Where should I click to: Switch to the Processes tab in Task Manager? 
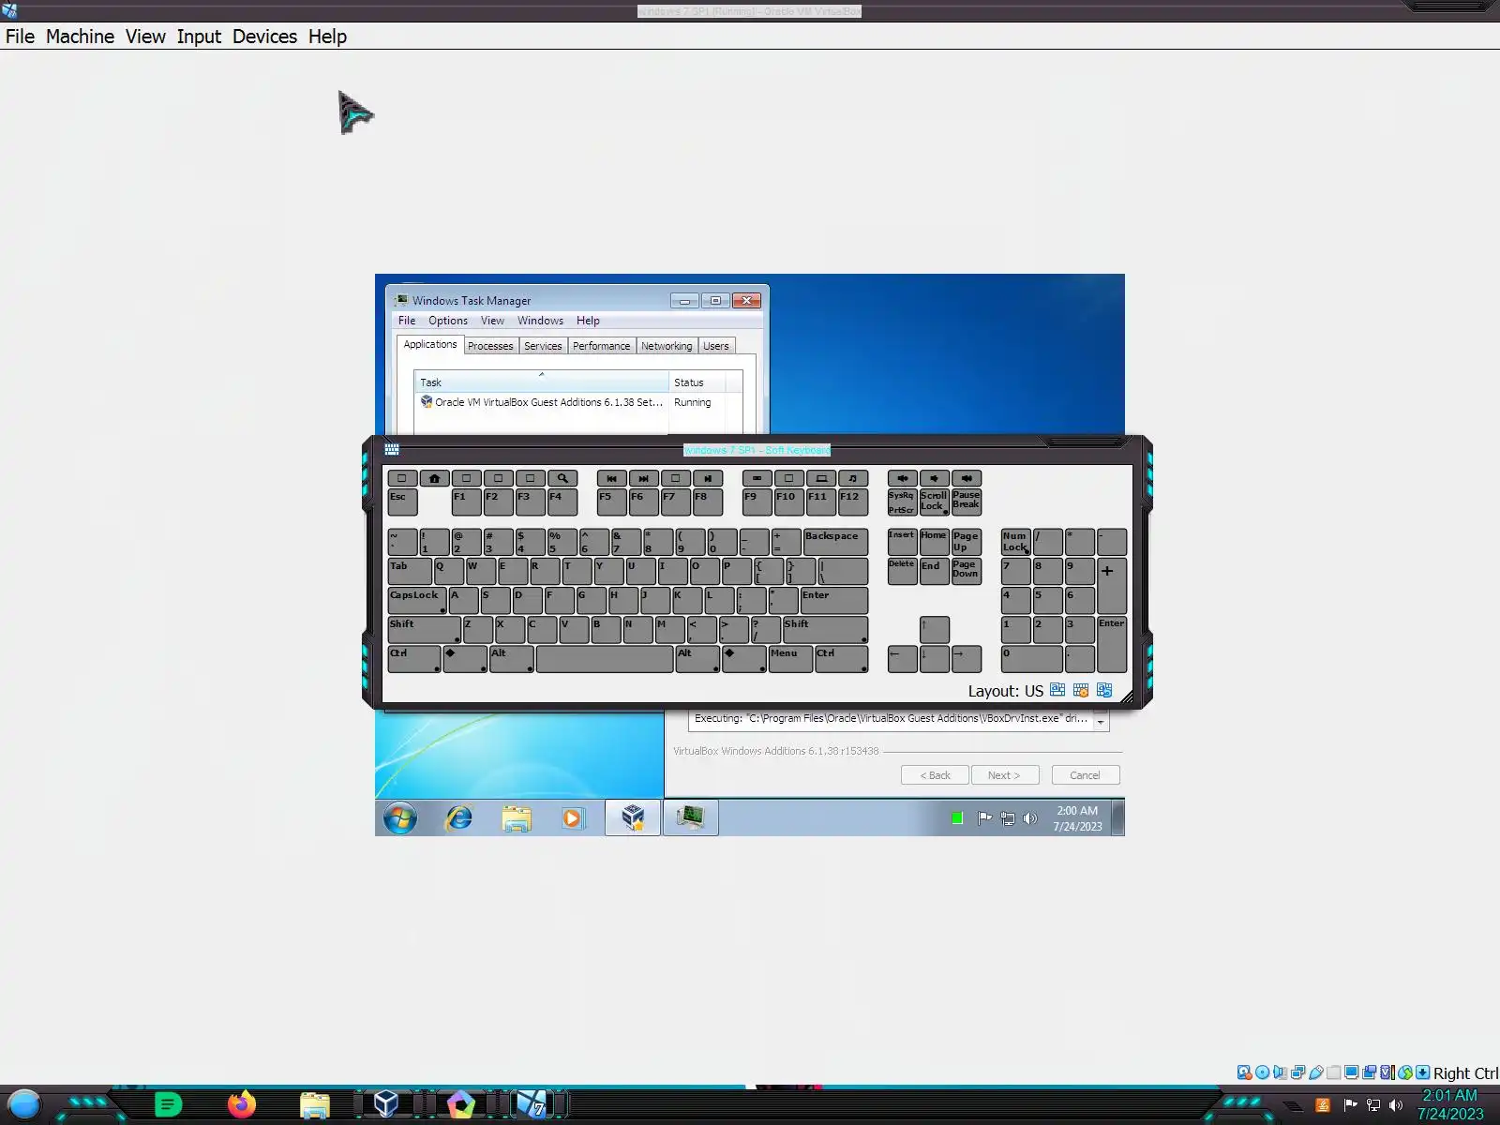(490, 346)
